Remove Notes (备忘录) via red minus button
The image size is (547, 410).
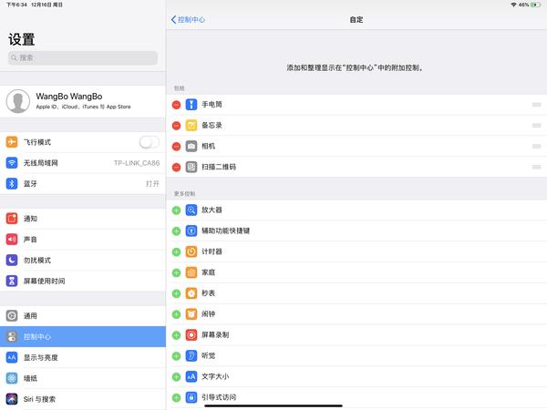coord(177,126)
